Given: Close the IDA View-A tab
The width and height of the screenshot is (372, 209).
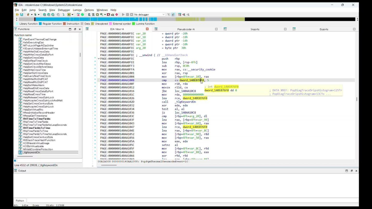Looking at the screenshot, I should pyautogui.click(x=147, y=29).
